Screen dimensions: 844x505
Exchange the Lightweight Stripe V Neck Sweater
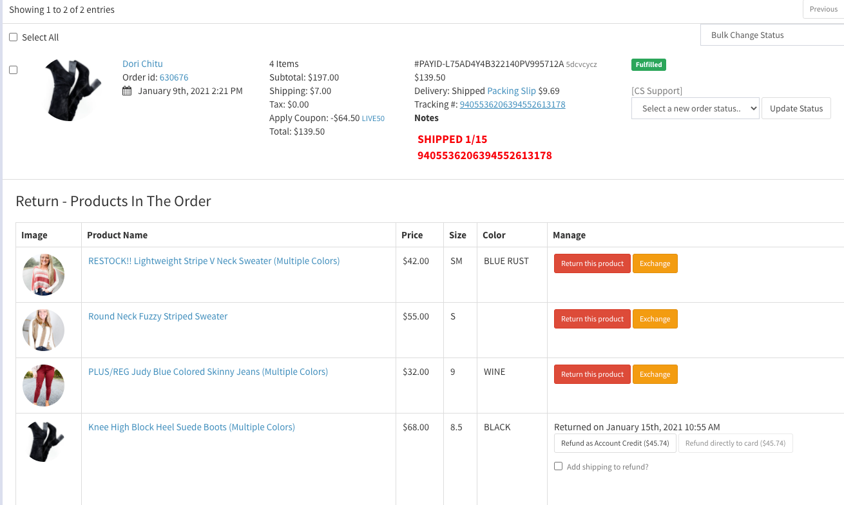click(655, 263)
